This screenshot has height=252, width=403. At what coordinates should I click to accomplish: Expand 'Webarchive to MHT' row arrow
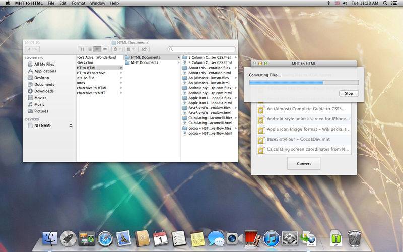pos(121,93)
